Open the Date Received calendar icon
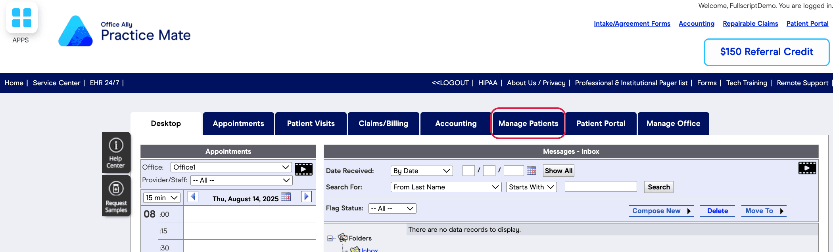The height and width of the screenshot is (252, 833). [x=532, y=171]
